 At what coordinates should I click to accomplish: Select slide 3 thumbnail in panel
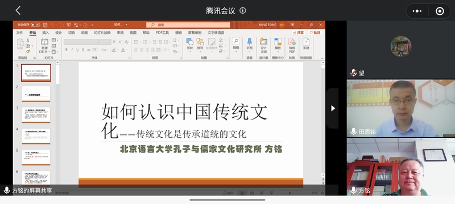click(36, 115)
